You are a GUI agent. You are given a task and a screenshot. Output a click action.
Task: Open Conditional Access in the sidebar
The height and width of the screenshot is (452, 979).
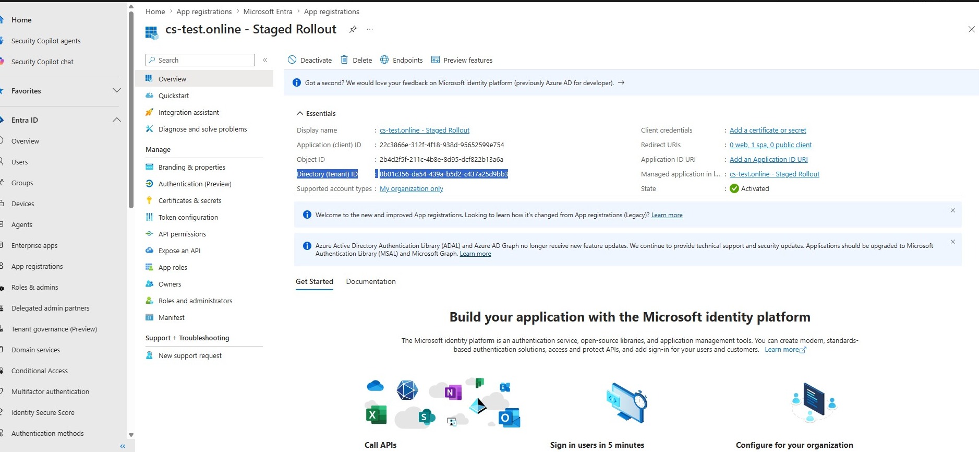40,371
